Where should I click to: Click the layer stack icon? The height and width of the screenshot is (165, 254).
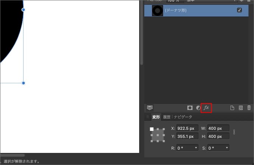click(x=149, y=108)
